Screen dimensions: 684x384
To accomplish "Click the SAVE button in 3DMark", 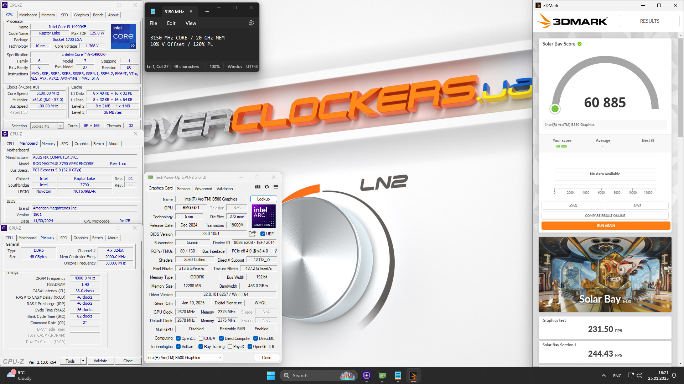I will (637, 206).
